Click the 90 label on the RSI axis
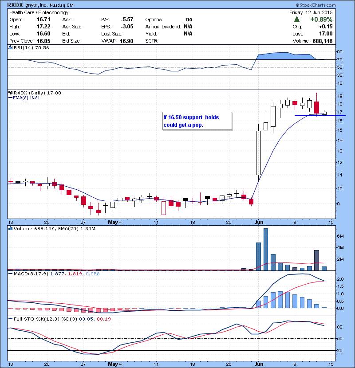Viewport: 355px width, 368px height. point(340,51)
